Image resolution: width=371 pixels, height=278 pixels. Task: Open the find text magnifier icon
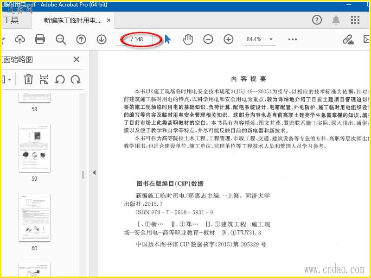click(61, 39)
